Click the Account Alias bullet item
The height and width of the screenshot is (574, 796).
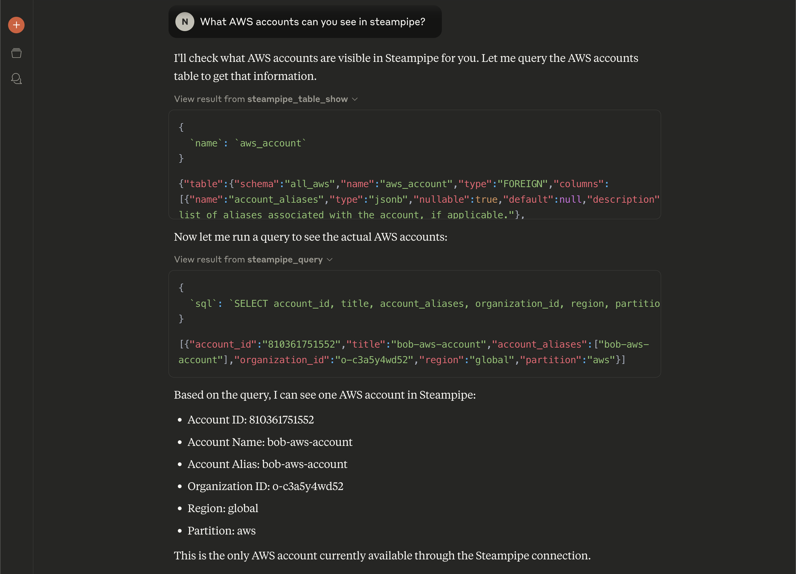click(x=267, y=464)
